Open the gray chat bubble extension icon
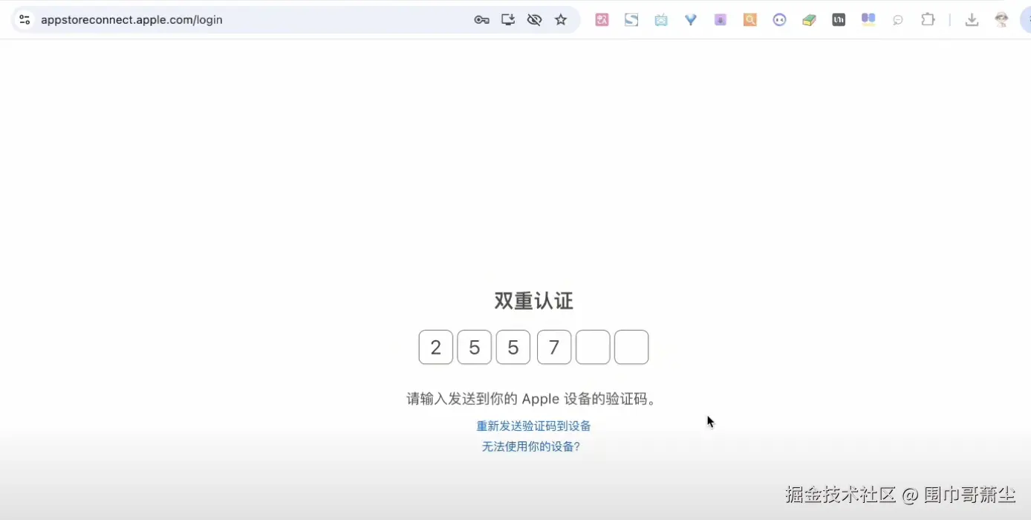 coord(898,20)
